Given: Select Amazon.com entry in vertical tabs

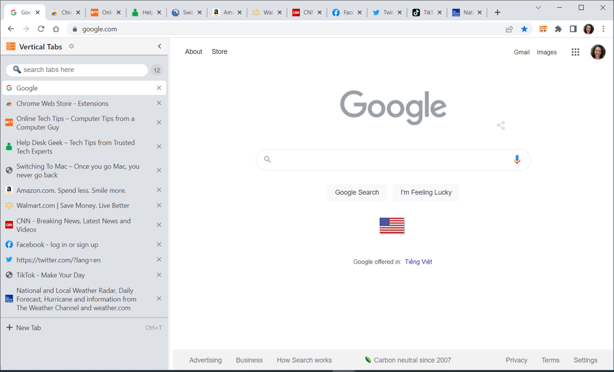Looking at the screenshot, I should pyautogui.click(x=71, y=190).
